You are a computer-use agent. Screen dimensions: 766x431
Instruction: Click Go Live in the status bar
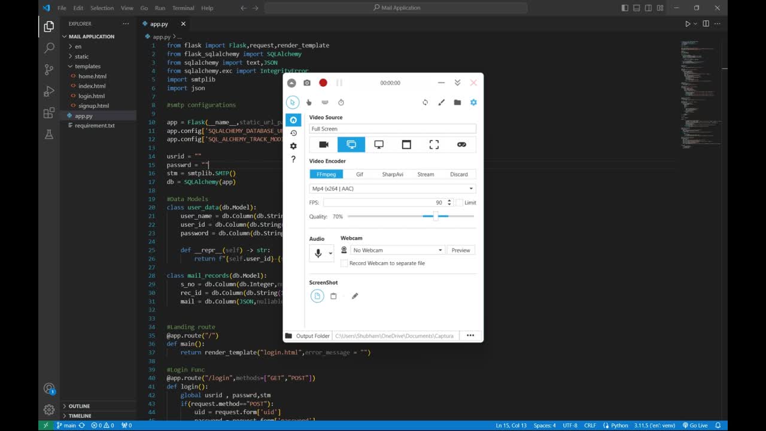tap(694, 426)
